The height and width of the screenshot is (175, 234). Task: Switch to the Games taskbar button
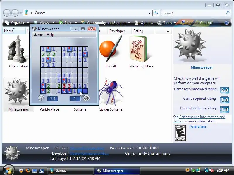point(70,171)
